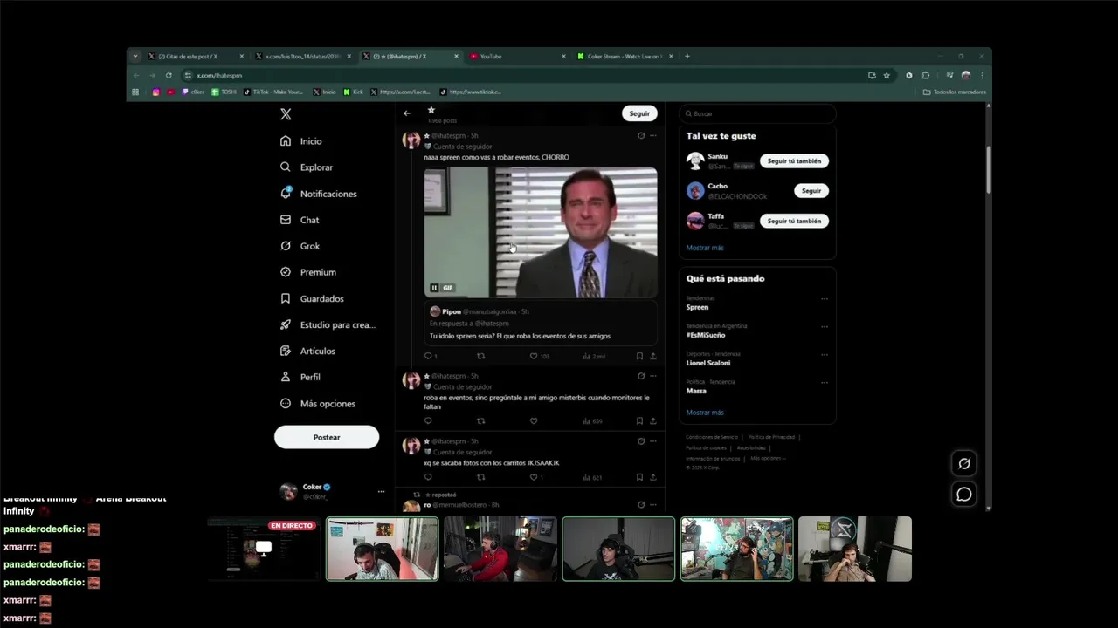Open more menu on CHORRO post
The height and width of the screenshot is (628, 1118).
[652, 135]
